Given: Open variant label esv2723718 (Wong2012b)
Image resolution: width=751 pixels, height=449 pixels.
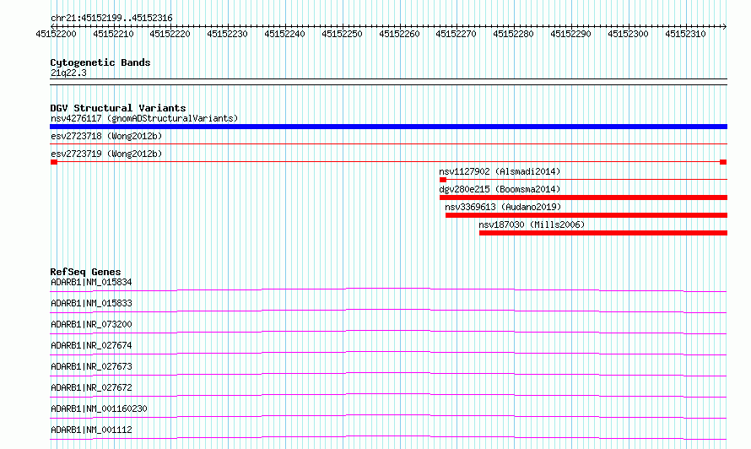Looking at the screenshot, I should [106, 136].
